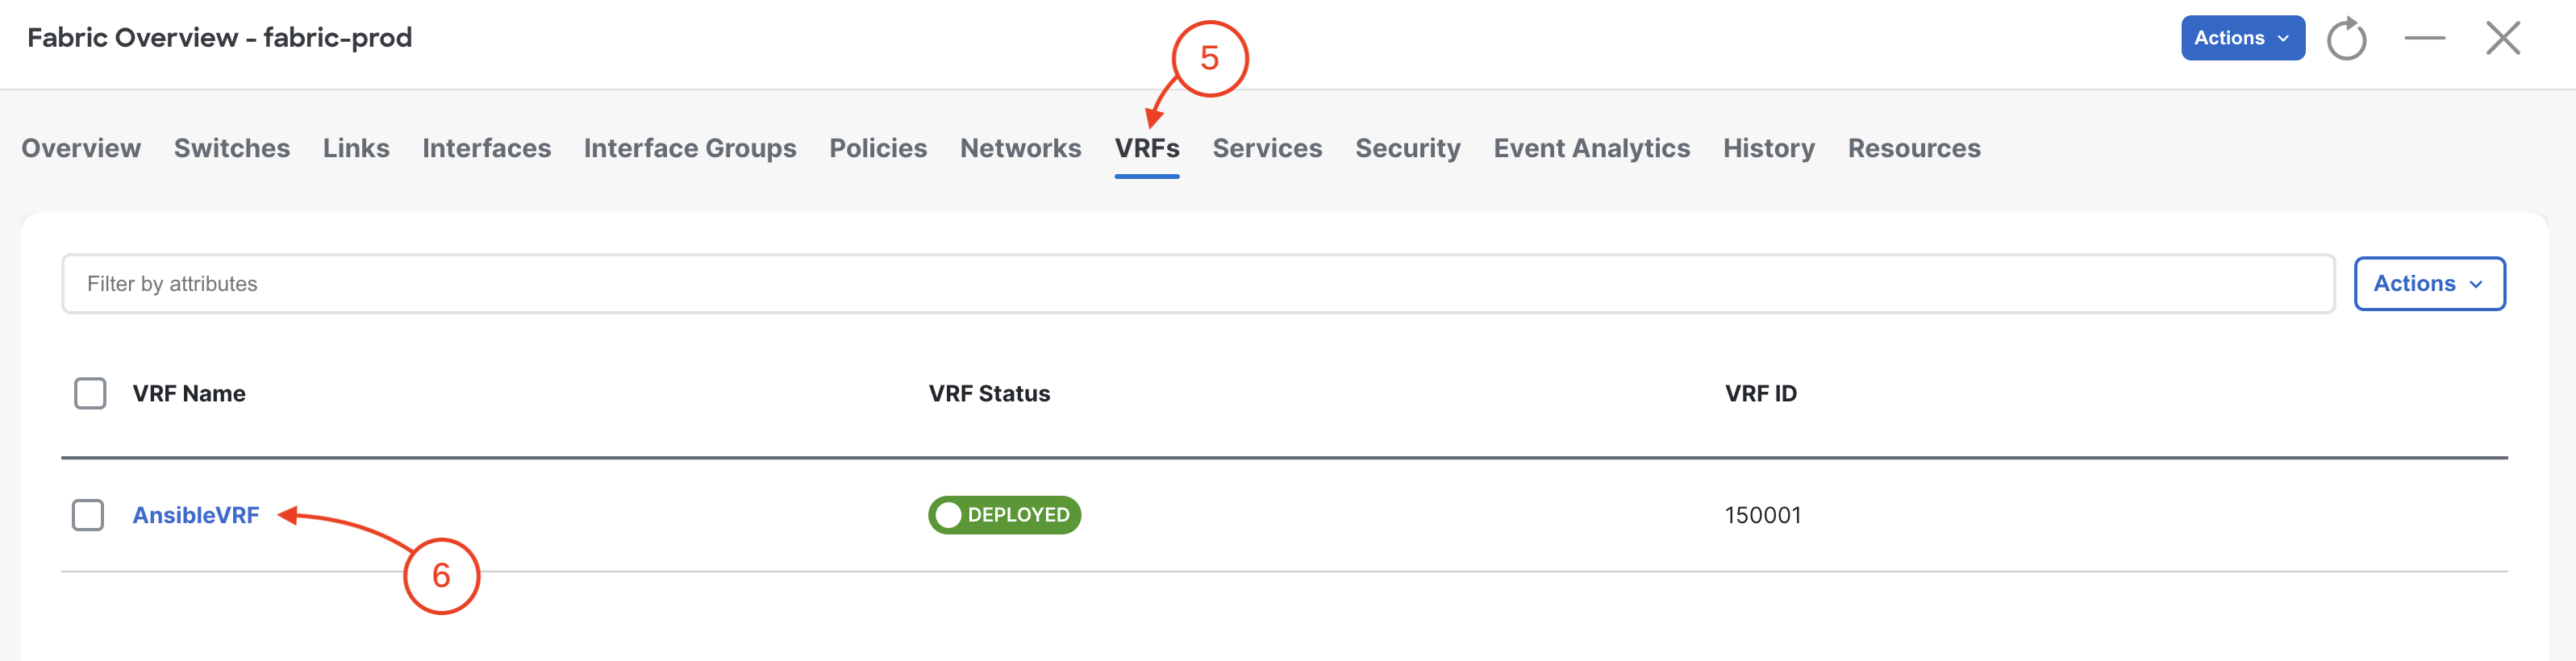Click the DEPLOYED status badge
Image resolution: width=2576 pixels, height=661 pixels.
[1004, 515]
